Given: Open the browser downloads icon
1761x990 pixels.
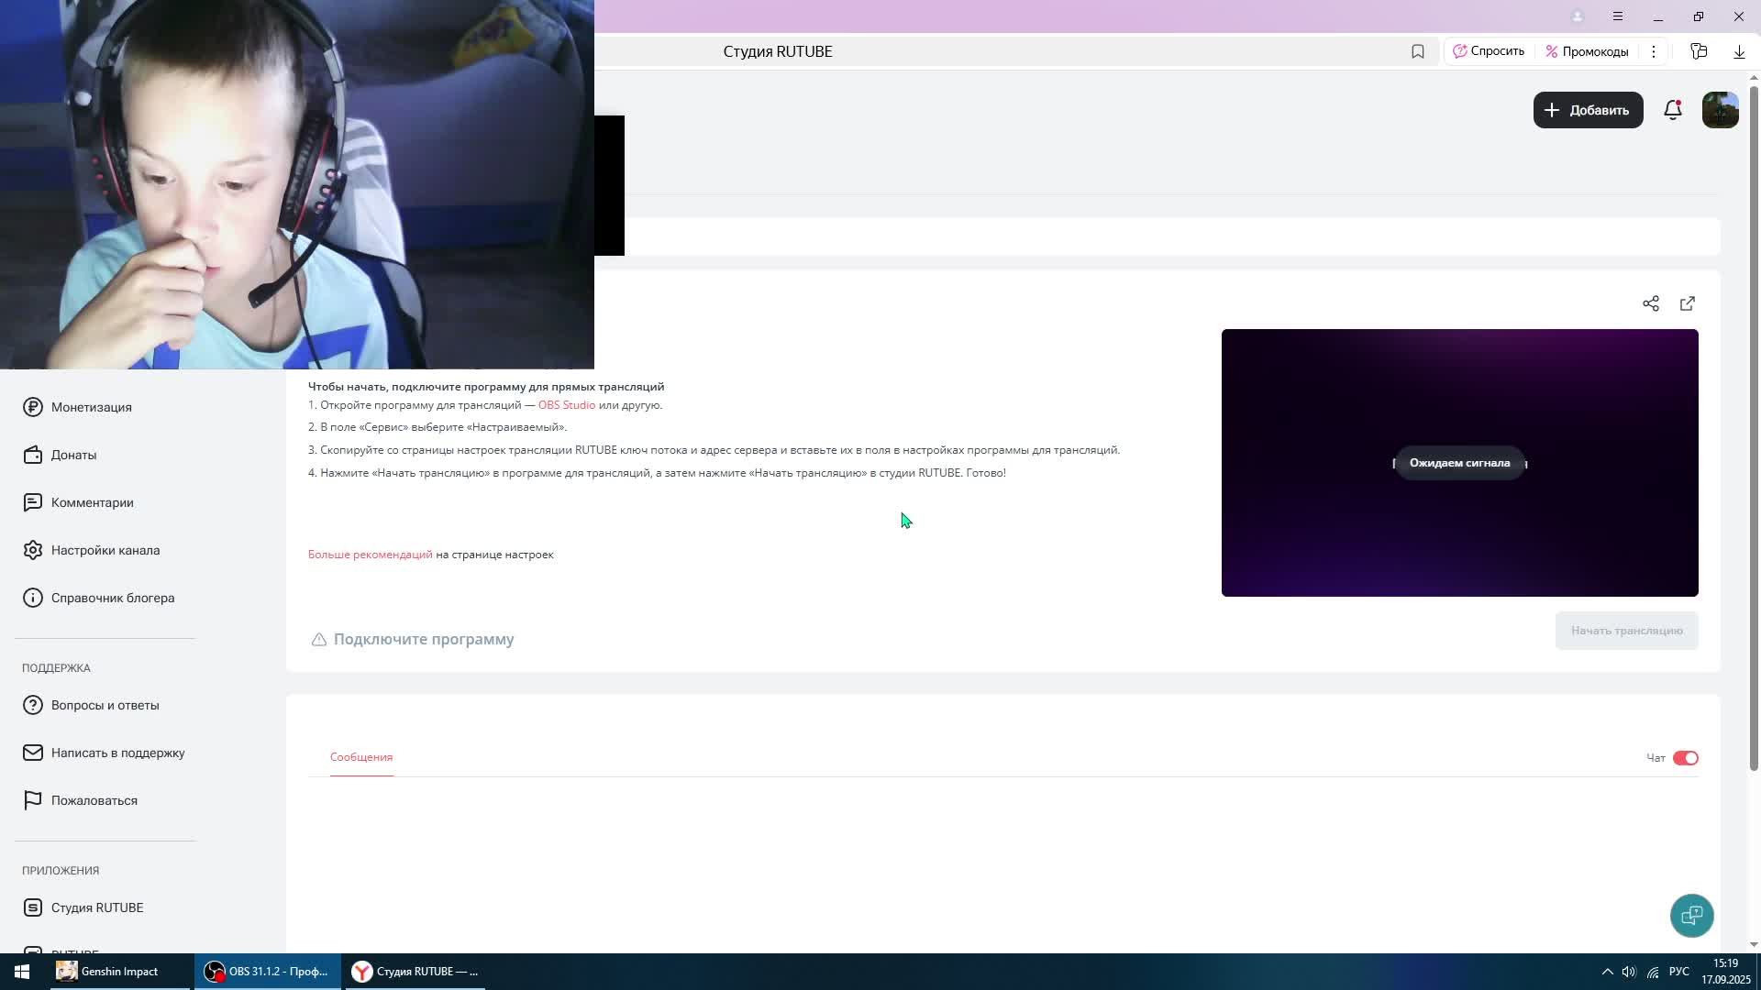Looking at the screenshot, I should click(x=1738, y=51).
